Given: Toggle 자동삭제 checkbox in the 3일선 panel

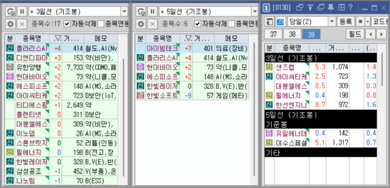Looking at the screenshot, I should coord(67,24).
